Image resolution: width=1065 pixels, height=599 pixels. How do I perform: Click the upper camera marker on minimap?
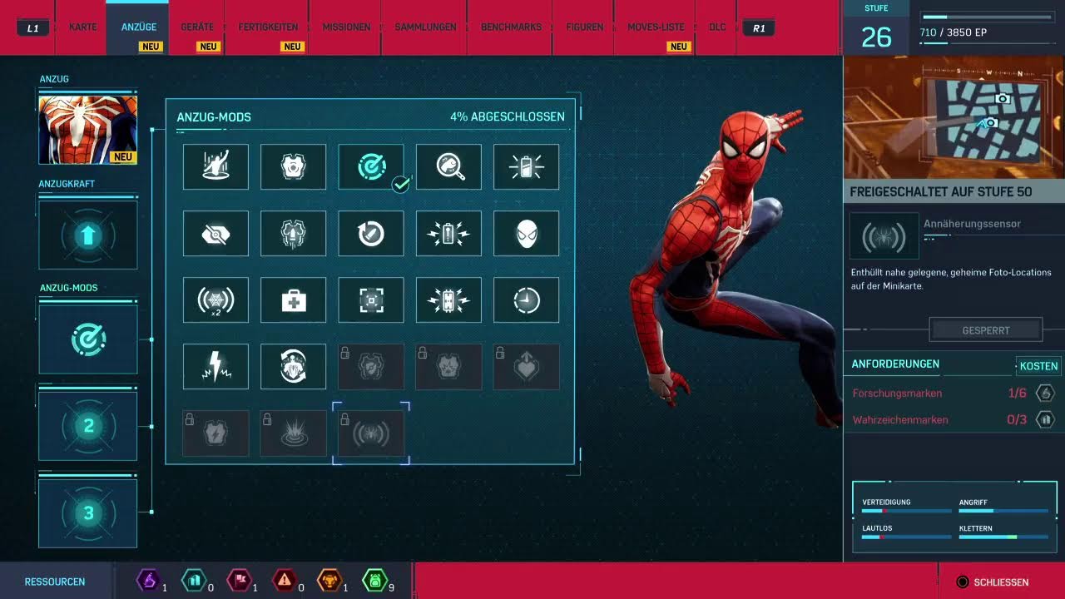1003,98
